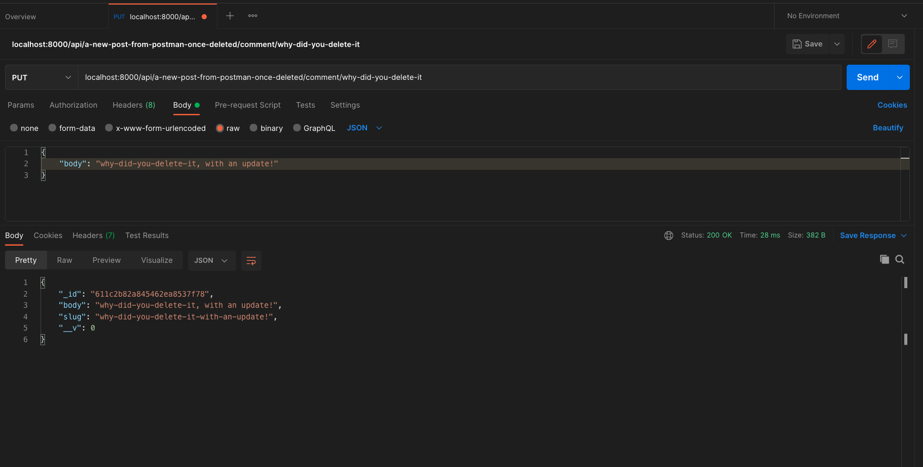The width and height of the screenshot is (923, 467).
Task: Open a new request tab with plus icon
Action: (x=230, y=16)
